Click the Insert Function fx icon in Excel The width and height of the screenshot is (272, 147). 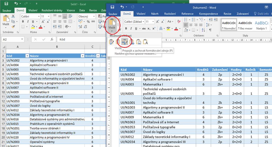(52, 39)
